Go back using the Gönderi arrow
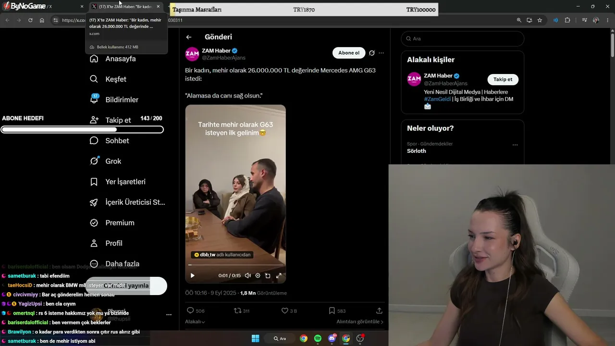The height and width of the screenshot is (346, 615). pyautogui.click(x=189, y=37)
